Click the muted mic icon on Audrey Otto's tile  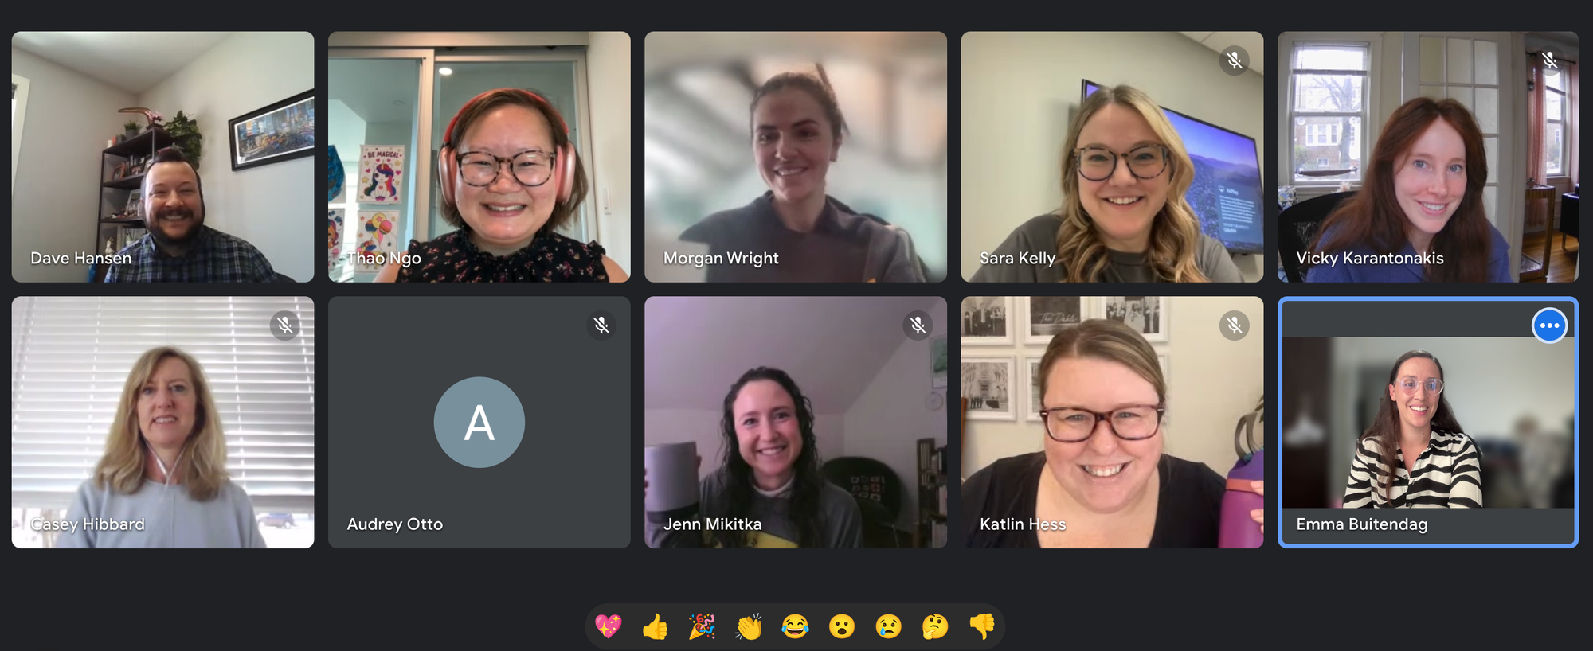coord(601,325)
